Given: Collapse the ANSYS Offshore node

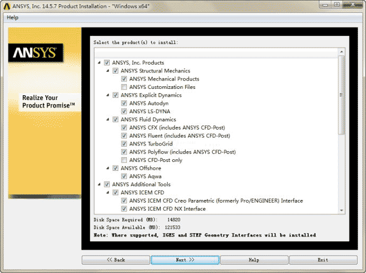Looking at the screenshot, I should click(108, 168).
